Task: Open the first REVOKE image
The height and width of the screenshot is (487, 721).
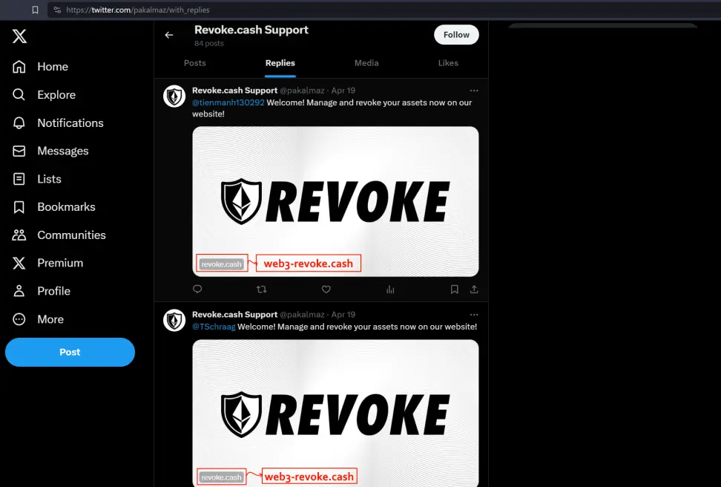Action: click(335, 201)
